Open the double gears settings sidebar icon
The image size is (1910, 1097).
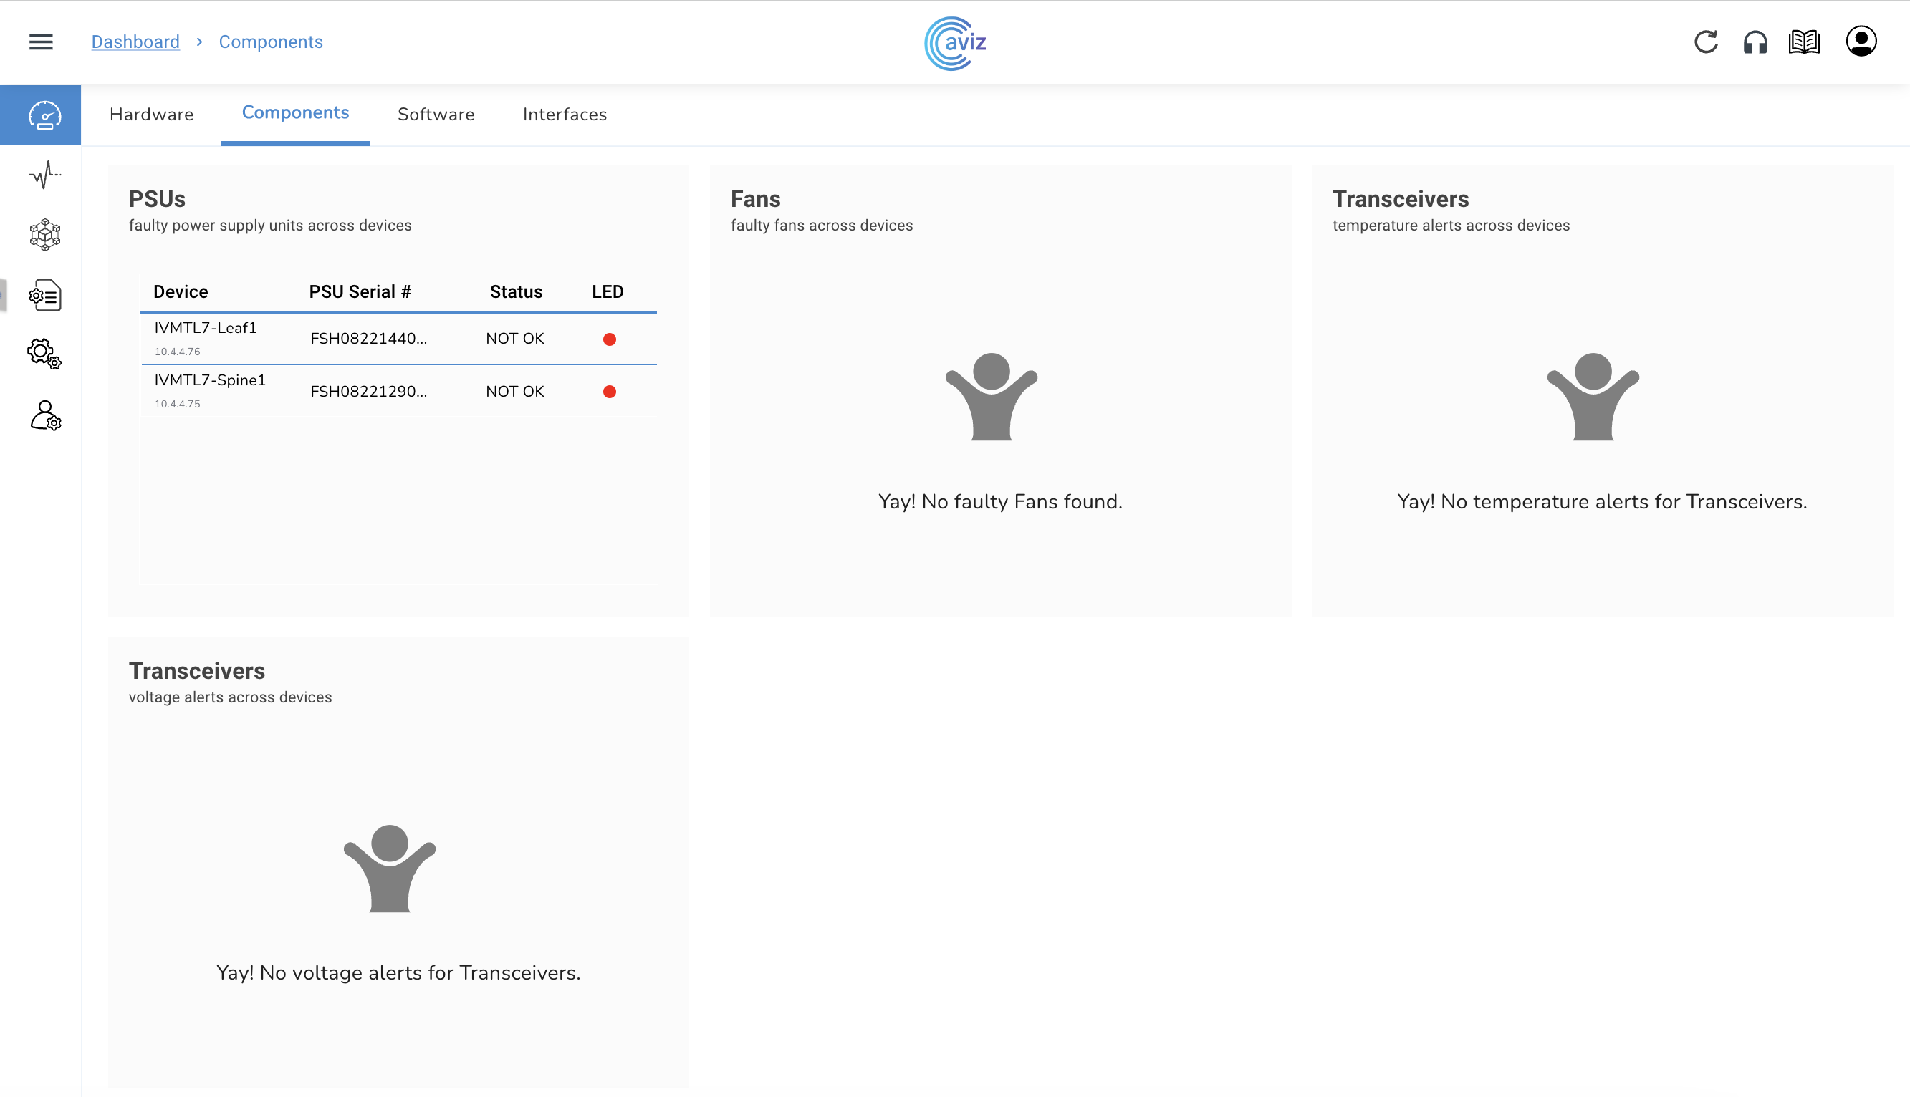[x=44, y=353]
